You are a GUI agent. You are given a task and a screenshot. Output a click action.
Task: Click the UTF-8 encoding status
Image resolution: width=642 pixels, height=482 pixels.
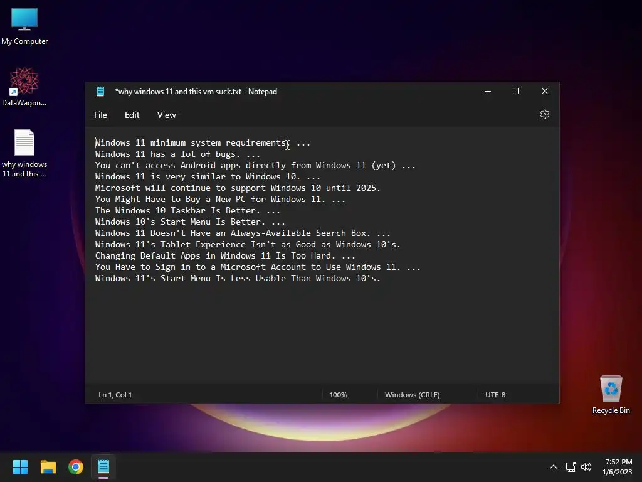point(495,395)
